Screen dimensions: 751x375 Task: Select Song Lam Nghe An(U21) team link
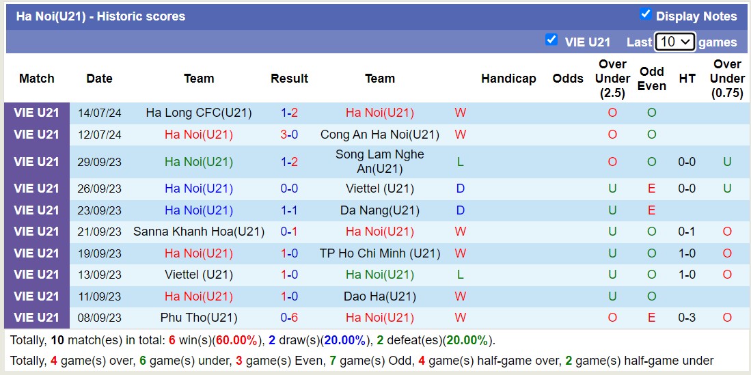click(x=379, y=162)
